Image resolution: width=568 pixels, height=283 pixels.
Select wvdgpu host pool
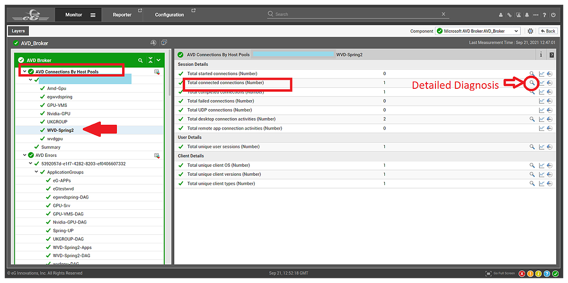tap(55, 139)
